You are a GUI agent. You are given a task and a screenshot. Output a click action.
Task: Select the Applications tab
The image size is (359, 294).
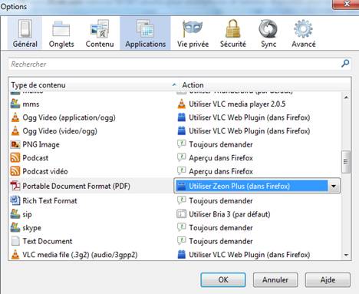tap(145, 33)
